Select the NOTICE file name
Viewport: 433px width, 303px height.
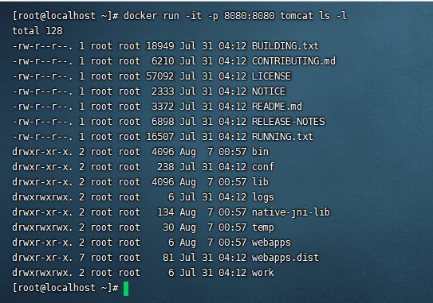point(269,91)
